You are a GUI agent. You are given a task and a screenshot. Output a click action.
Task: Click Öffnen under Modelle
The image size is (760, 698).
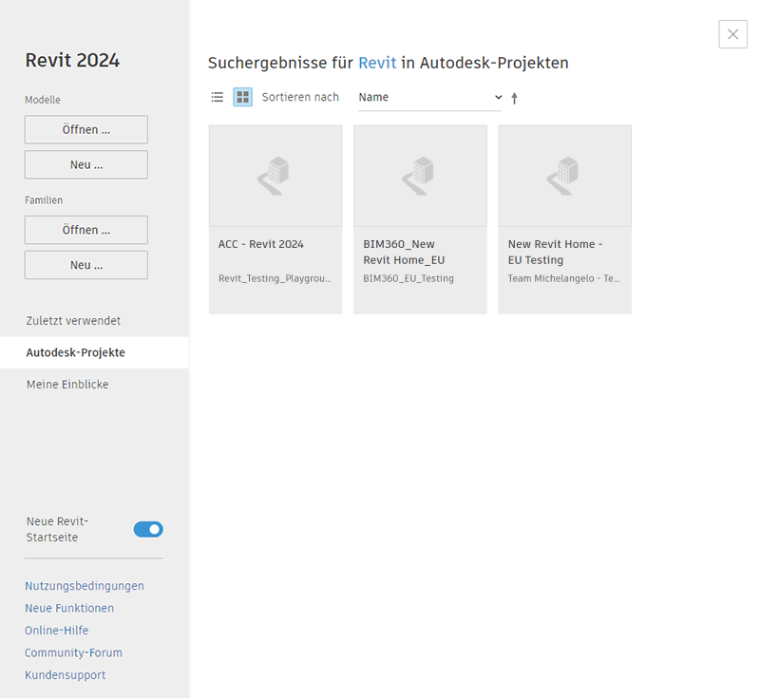pyautogui.click(x=86, y=129)
